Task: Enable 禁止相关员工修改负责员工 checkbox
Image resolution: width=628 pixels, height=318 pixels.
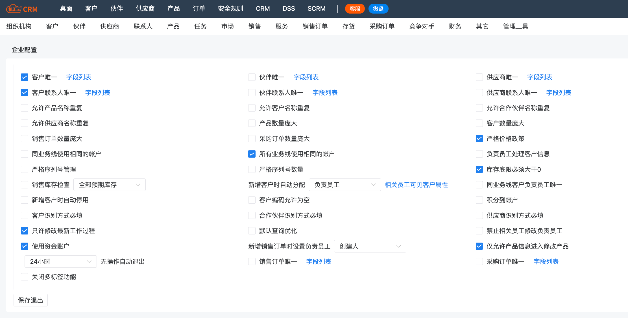Action: 479,231
